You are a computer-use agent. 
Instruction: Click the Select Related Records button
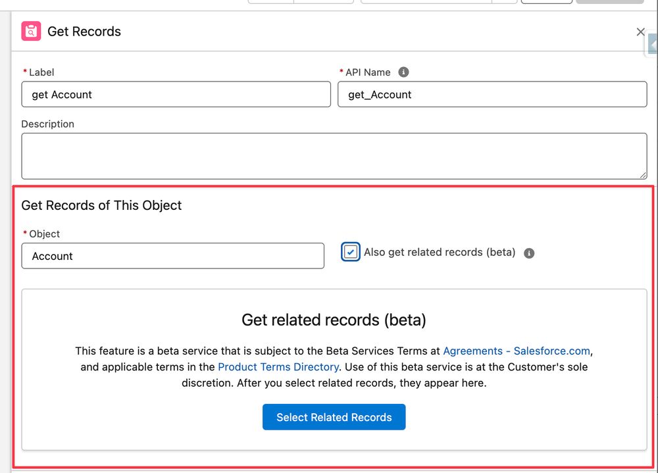pyautogui.click(x=334, y=417)
